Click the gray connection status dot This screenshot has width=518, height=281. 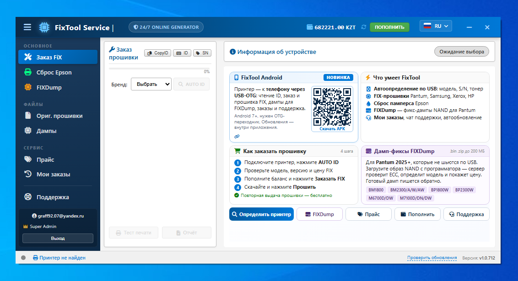coord(23,258)
